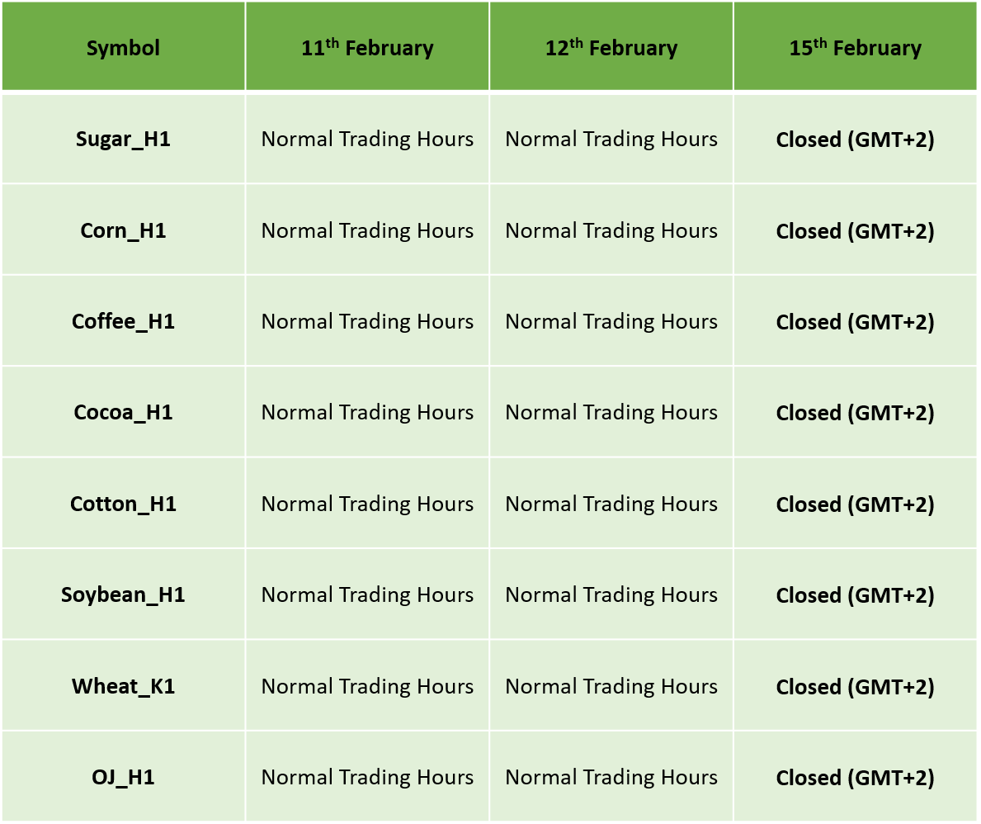Select Soybean_H1 12th February trading hours
The width and height of the screenshot is (981, 824).
pos(611,594)
